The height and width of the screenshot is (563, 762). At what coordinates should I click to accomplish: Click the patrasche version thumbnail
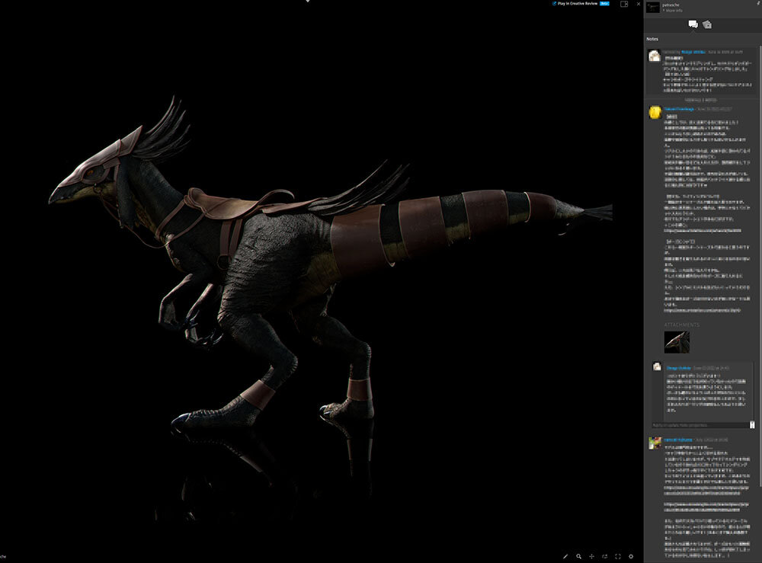pos(653,7)
